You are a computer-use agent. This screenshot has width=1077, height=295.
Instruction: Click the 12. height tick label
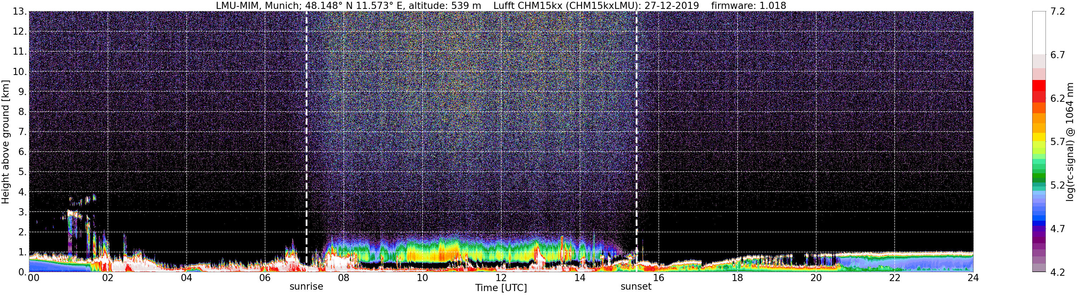(20, 32)
